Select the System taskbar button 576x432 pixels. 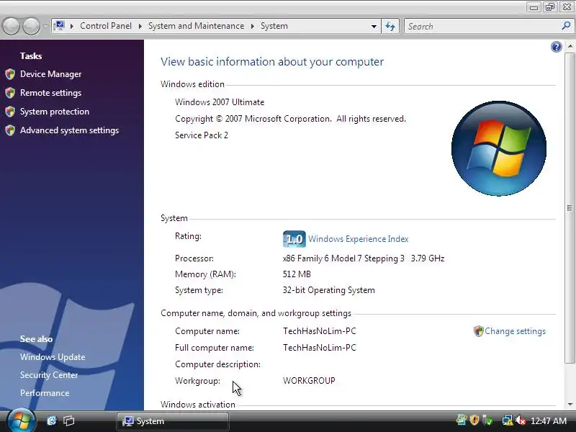coord(173,421)
